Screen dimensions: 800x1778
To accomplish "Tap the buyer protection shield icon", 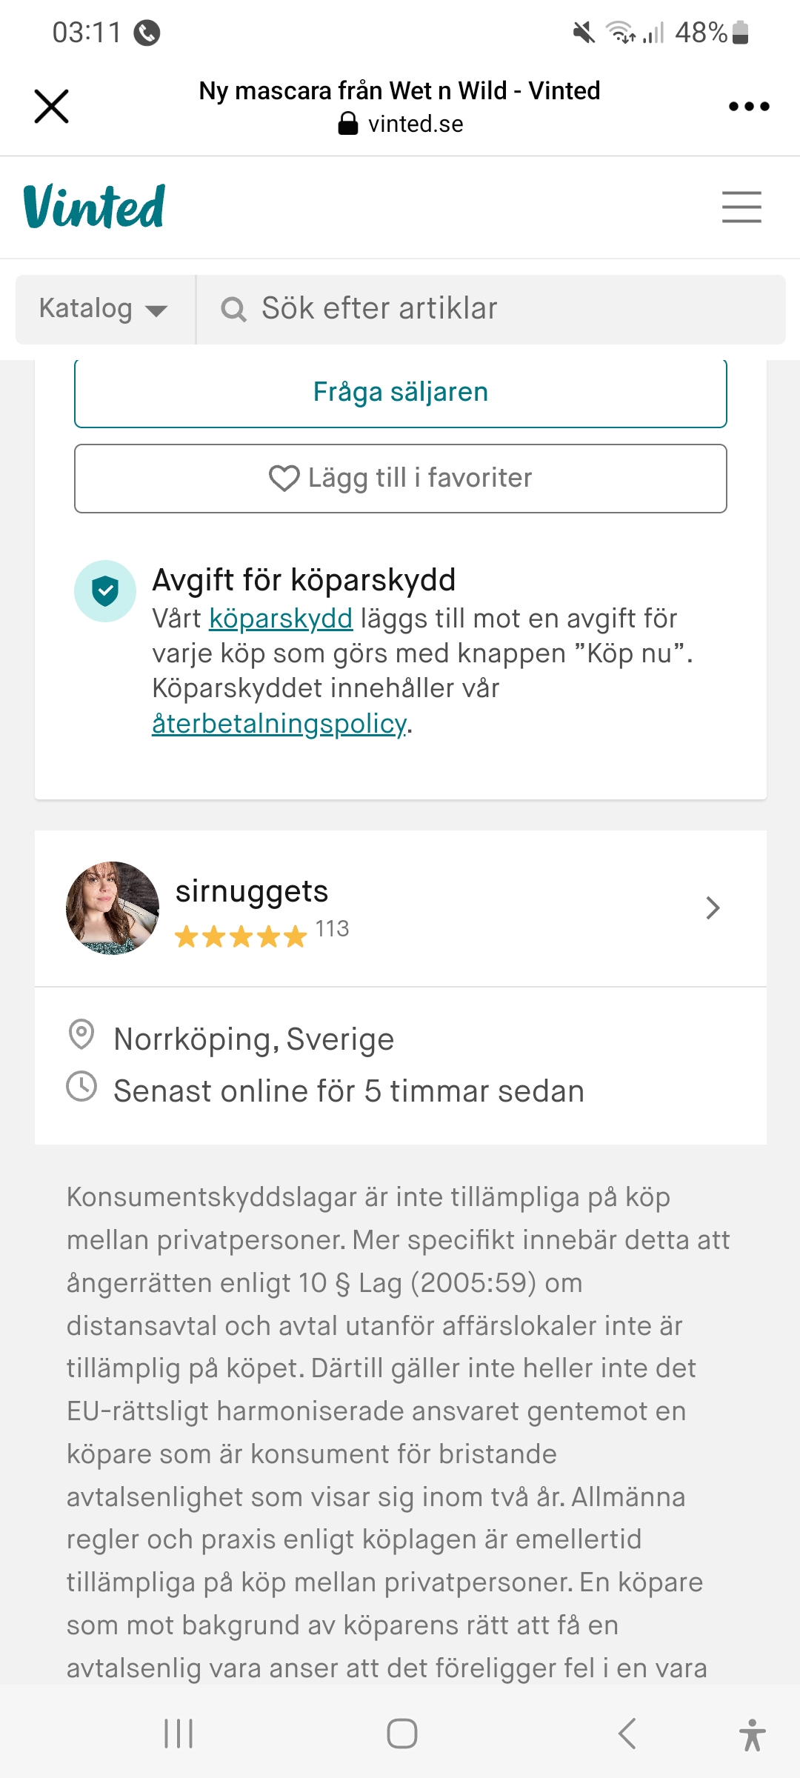I will (x=105, y=591).
